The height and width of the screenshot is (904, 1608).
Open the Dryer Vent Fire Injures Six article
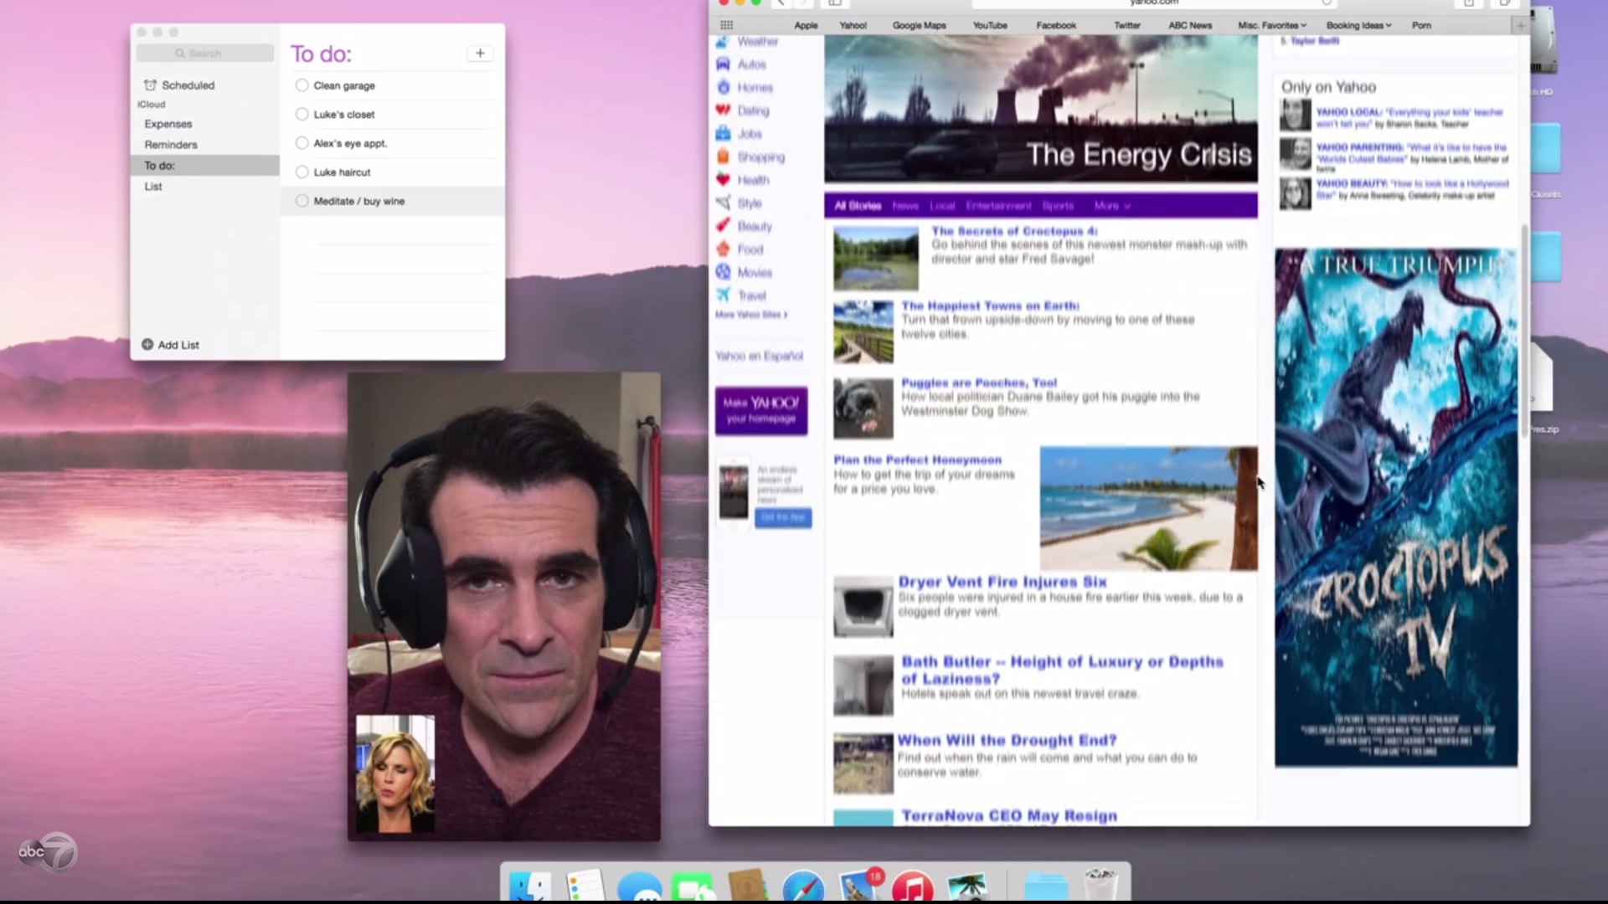pyautogui.click(x=1002, y=582)
